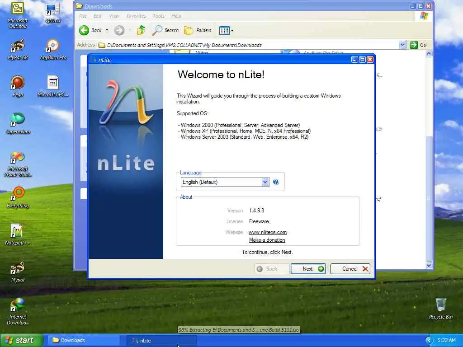Click the Language help question mark icon
Image resolution: width=463 pixels, height=347 pixels.
point(276,182)
